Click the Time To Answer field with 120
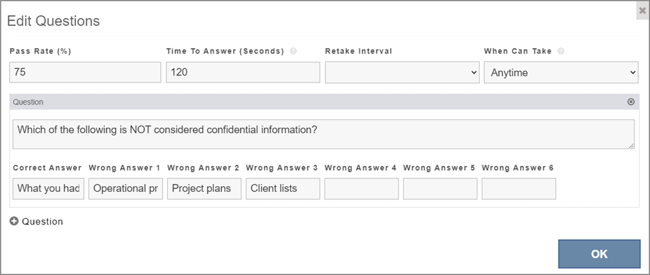The image size is (650, 275). click(x=243, y=73)
